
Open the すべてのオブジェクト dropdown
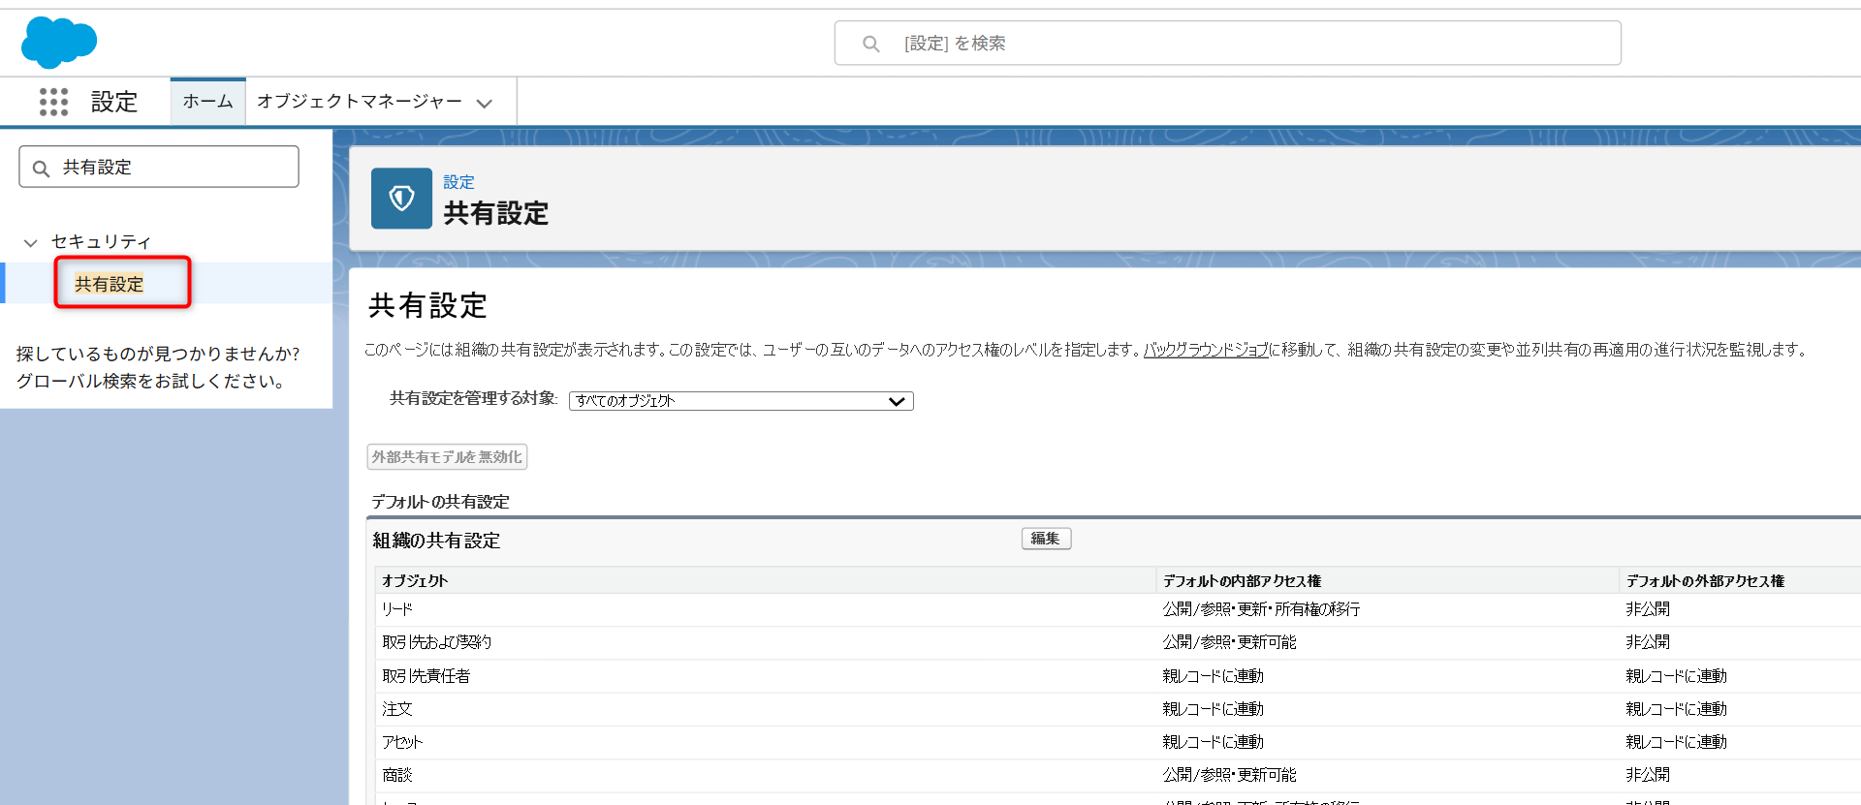tap(741, 401)
